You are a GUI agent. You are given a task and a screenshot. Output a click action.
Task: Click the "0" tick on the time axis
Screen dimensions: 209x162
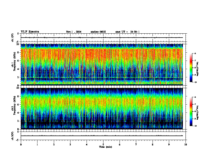point(21,145)
